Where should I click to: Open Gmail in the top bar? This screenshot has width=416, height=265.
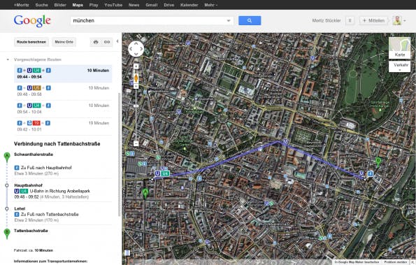152,5
